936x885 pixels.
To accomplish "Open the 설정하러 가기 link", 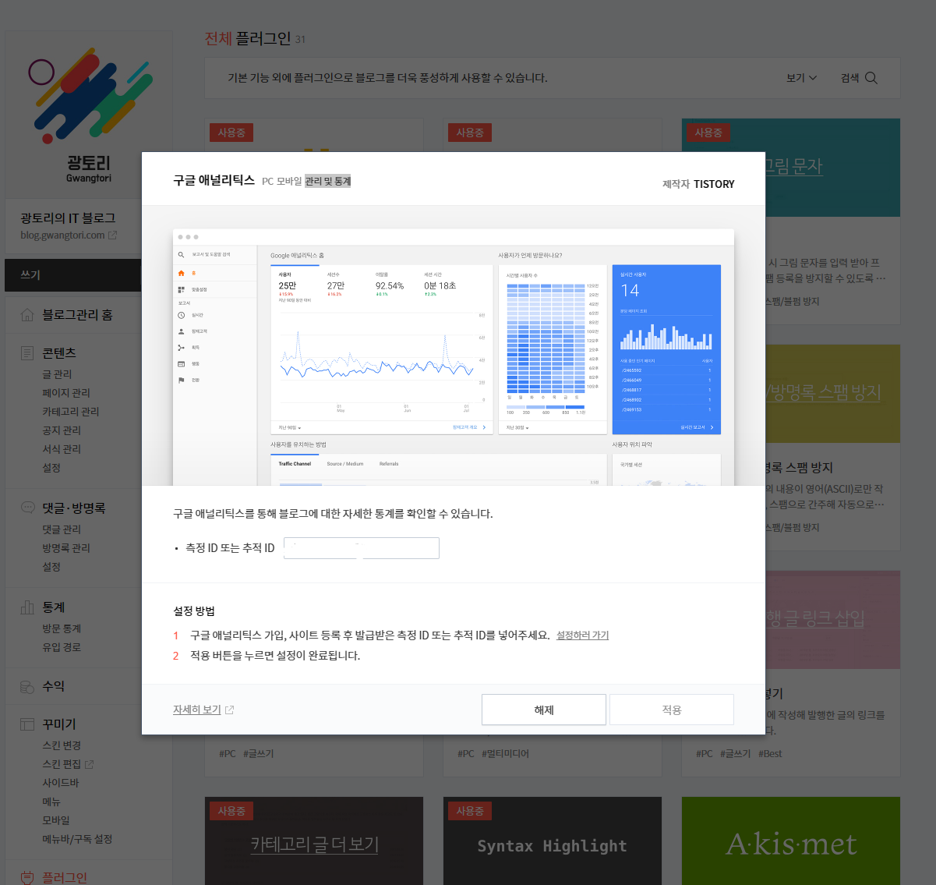I will (x=582, y=635).
